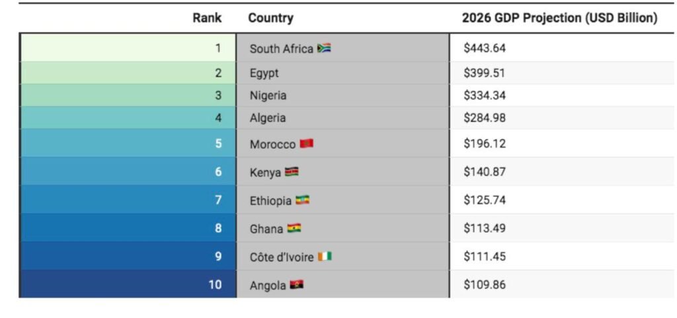Click the Algeria country name
The width and height of the screenshot is (677, 318).
[x=268, y=118]
